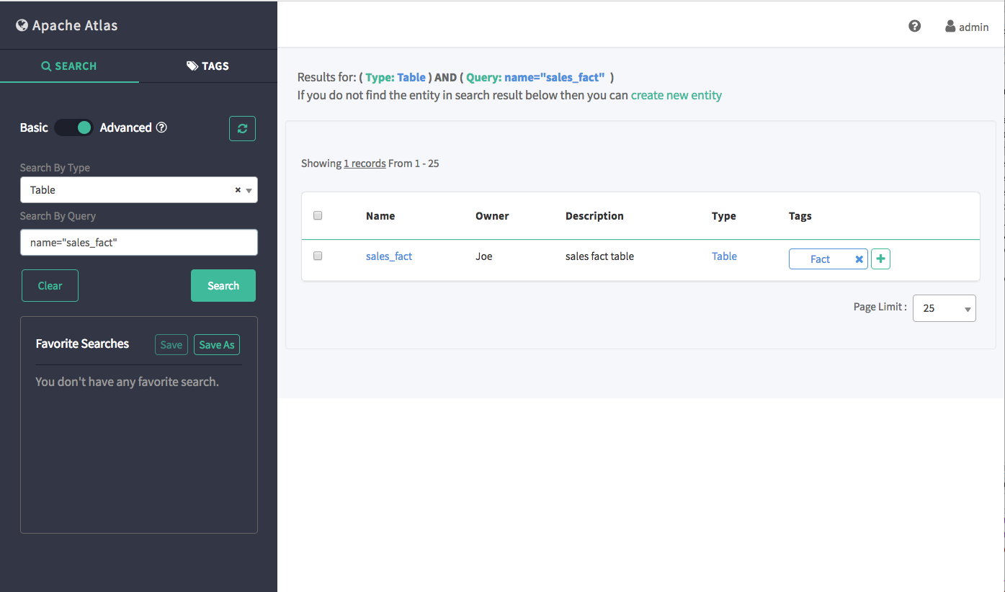Open the create new entity link
The height and width of the screenshot is (592, 1005).
point(676,95)
